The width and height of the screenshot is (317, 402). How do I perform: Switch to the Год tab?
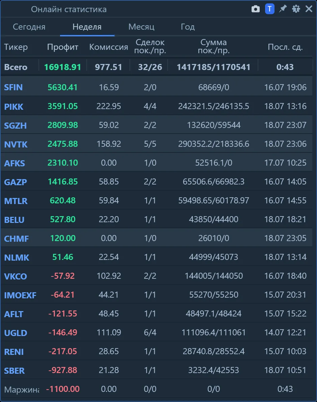(188, 27)
